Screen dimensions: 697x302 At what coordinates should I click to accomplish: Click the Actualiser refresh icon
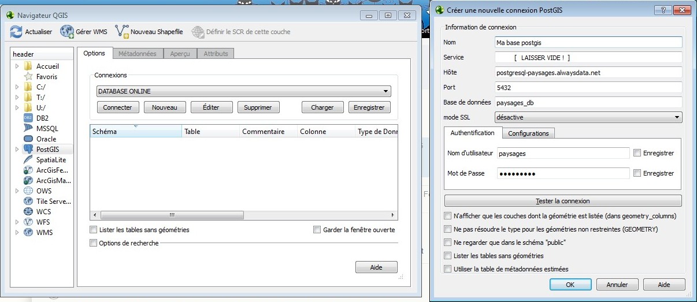(x=16, y=32)
